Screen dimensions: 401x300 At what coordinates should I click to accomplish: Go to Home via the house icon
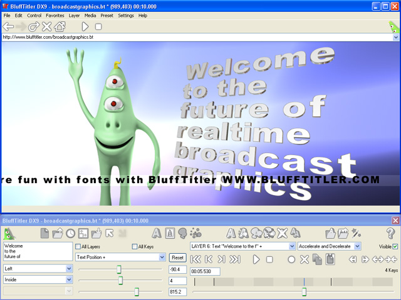tap(60, 26)
